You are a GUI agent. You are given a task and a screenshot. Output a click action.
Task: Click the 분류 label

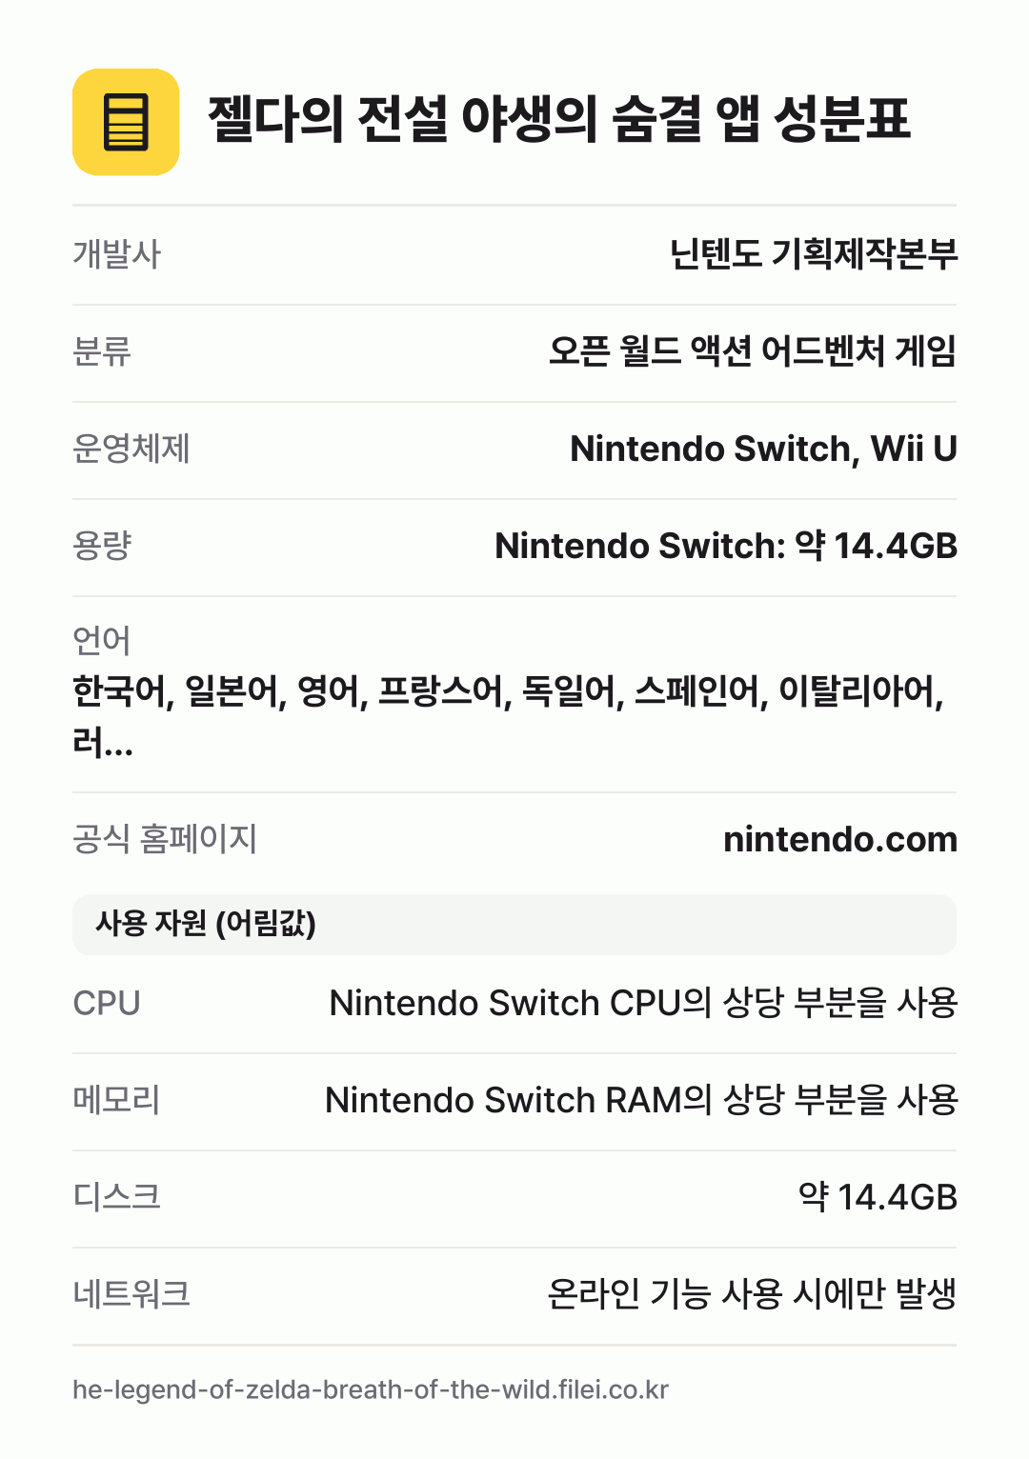coord(102,351)
